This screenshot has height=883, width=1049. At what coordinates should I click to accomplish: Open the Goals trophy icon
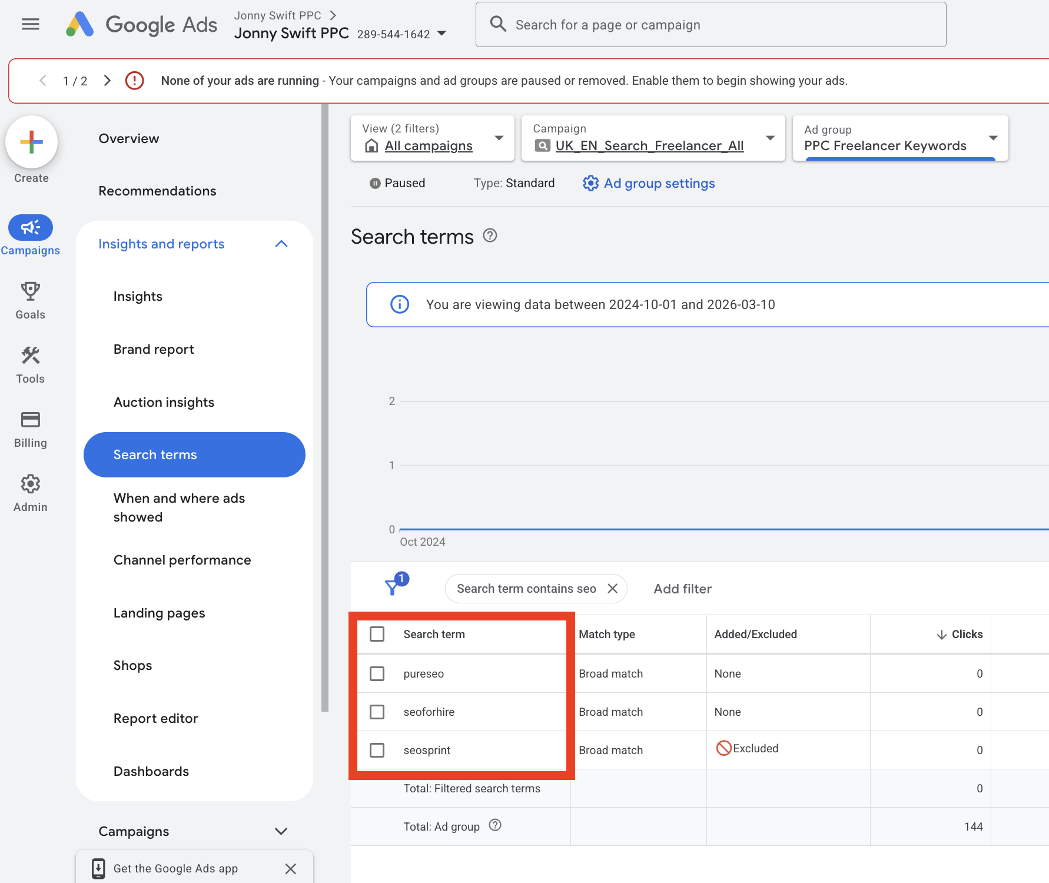coord(30,291)
